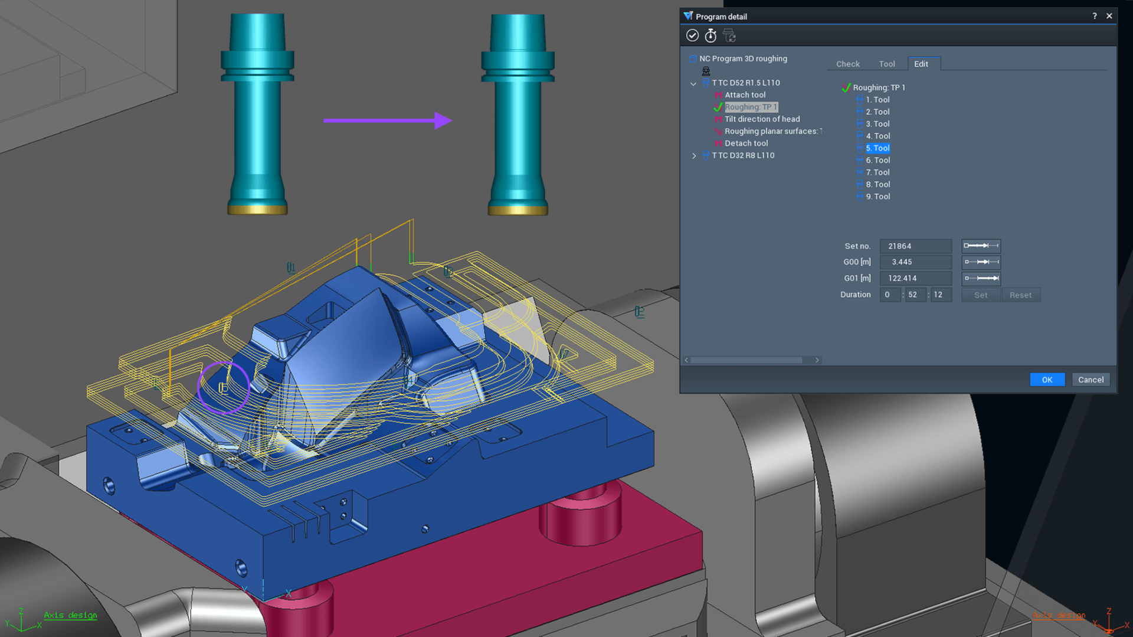Click the tool icon beside 9. Tool
Screen dimensions: 1133x637
click(x=859, y=197)
